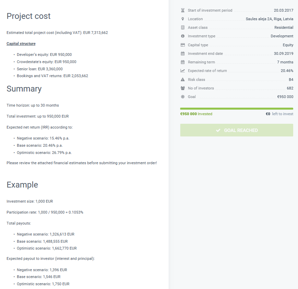This screenshot has width=298, height=289.
Task: Click the target icon next to Goal
Action: pos(182,97)
